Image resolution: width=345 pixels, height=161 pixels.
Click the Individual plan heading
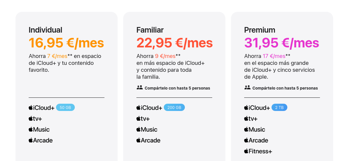point(45,30)
